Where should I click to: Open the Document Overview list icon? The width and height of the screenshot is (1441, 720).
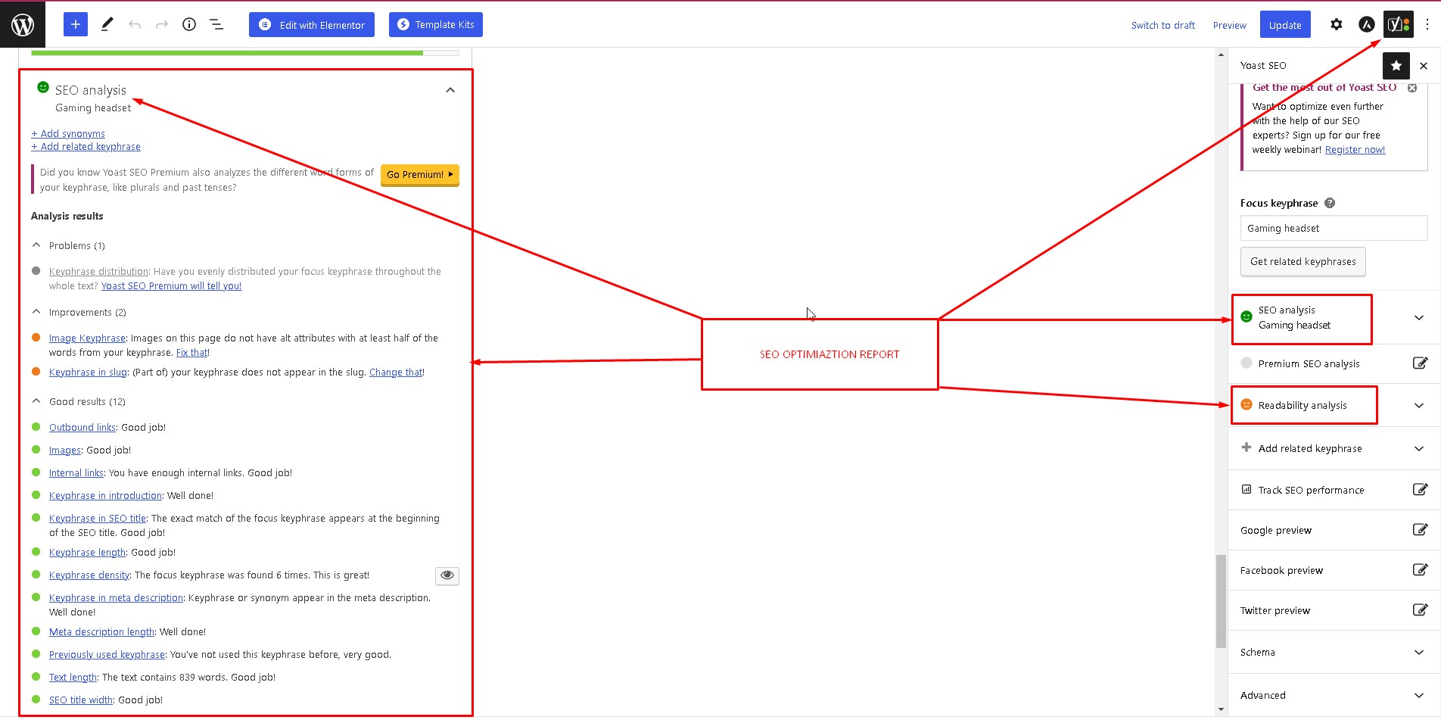216,23
